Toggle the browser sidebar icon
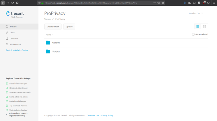 click(194, 3)
